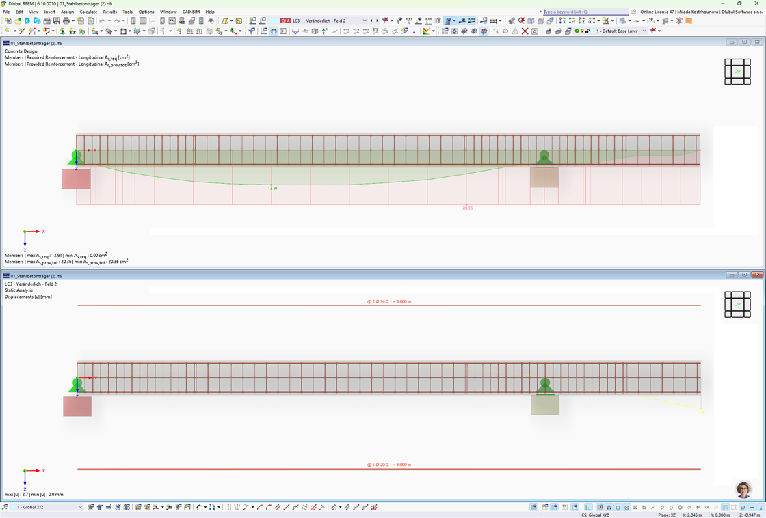Toggle the highlighted result values display button
This screenshot has height=518, width=766.
471,21
